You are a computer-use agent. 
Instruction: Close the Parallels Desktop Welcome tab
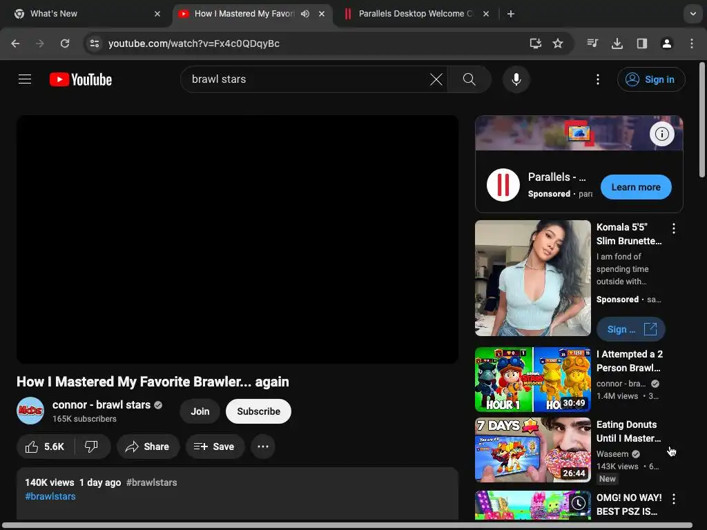click(x=486, y=14)
